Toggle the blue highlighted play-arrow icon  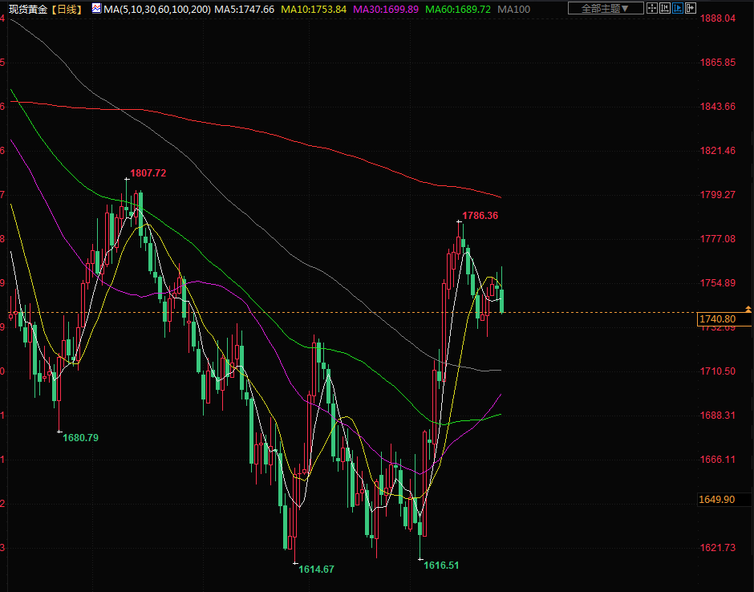pos(678,9)
